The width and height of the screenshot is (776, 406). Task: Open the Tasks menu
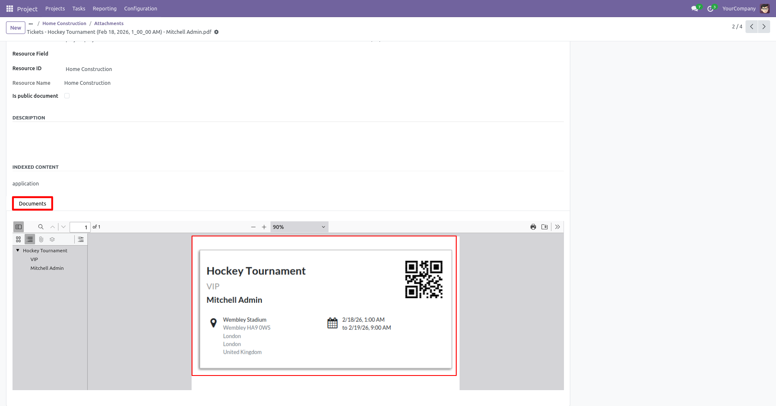click(x=78, y=8)
